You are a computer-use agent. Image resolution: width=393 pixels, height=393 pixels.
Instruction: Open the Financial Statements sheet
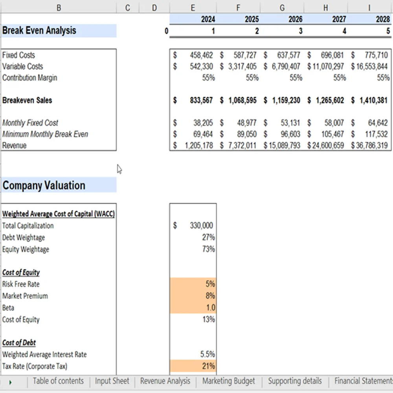coord(362,381)
